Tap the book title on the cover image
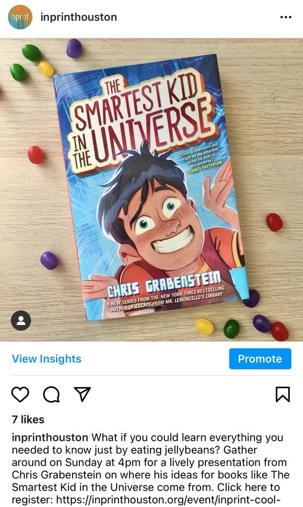 [142, 123]
